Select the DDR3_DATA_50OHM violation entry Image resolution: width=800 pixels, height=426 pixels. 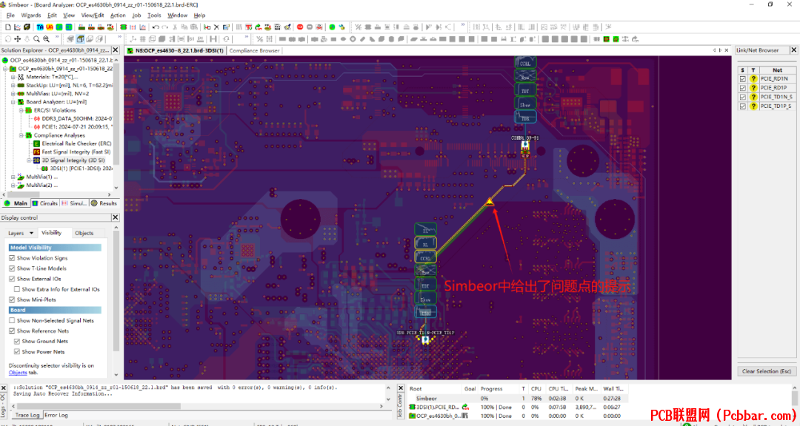[x=73, y=119]
